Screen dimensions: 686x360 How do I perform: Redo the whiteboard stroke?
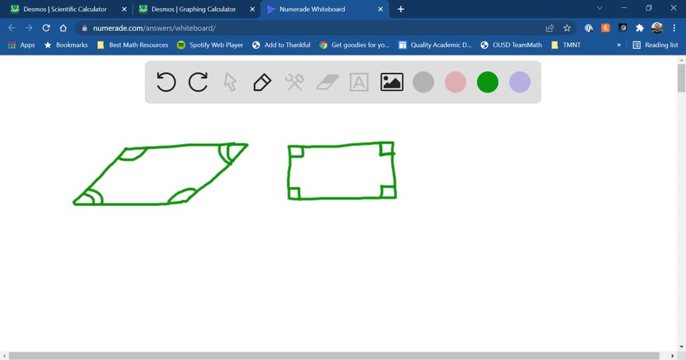coord(198,82)
